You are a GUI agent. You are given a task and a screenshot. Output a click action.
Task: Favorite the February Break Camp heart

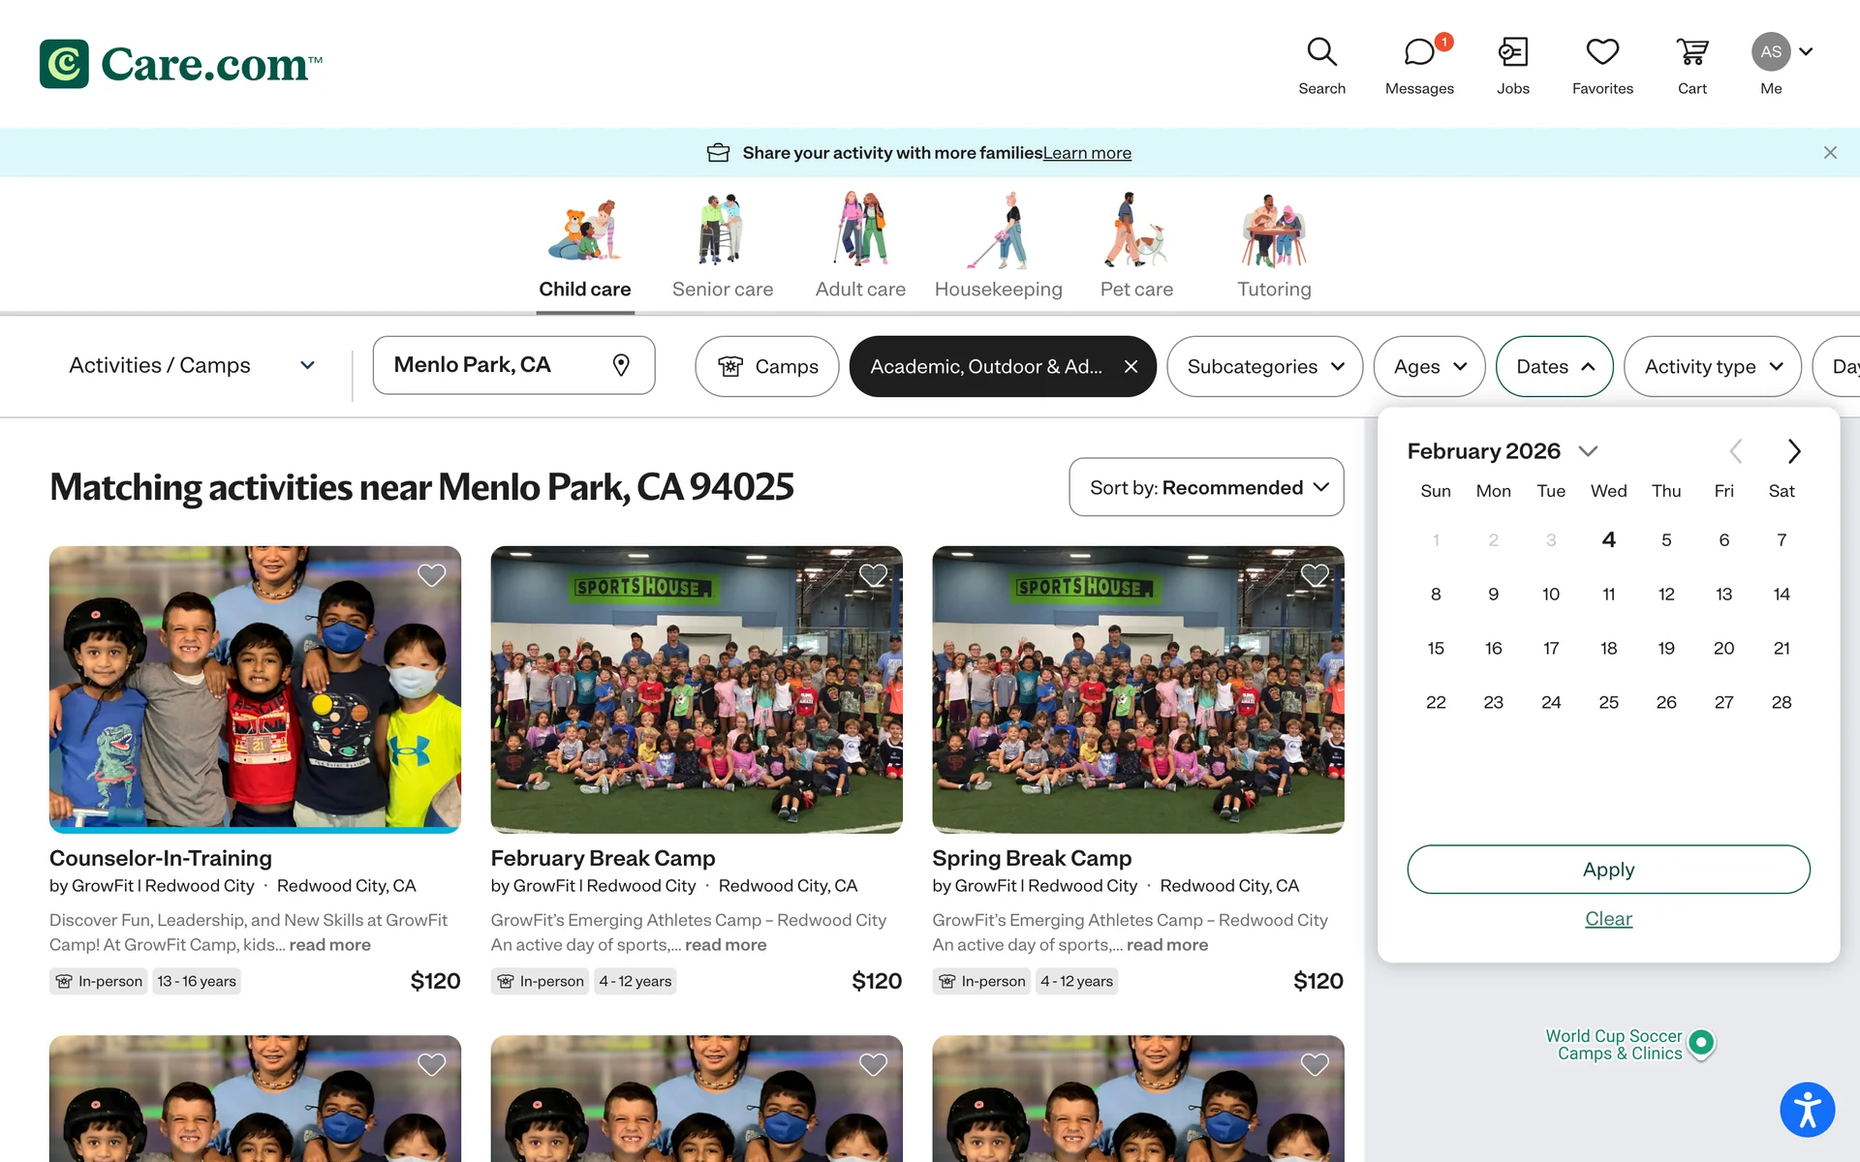(x=873, y=575)
